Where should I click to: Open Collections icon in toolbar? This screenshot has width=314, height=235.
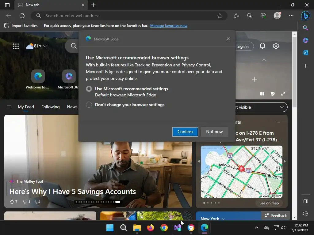pos(250,16)
